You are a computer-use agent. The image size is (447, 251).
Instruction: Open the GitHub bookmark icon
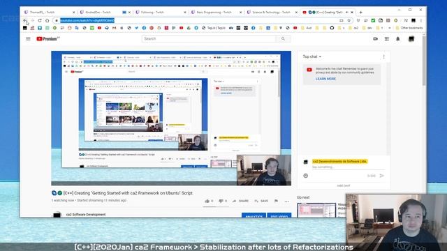332,28
